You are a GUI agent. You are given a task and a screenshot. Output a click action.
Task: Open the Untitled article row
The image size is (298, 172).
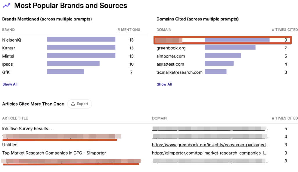pyautogui.click(x=10, y=145)
